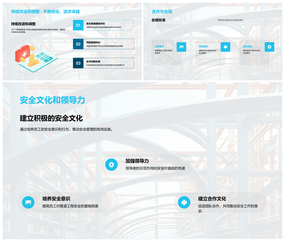The image size is (285, 242).
Task: Click the picture icon beside 培养安全意识
Action: click(28, 202)
